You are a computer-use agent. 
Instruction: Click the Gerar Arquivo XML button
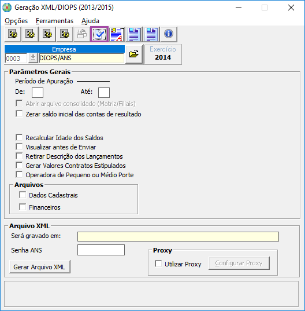pyautogui.click(x=40, y=267)
